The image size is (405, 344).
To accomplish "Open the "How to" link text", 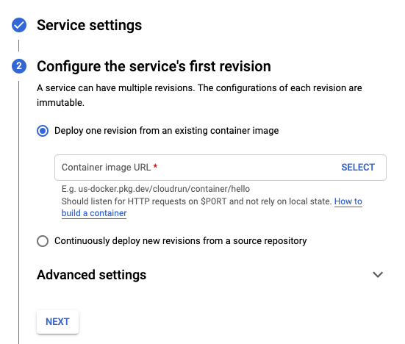I will pos(348,201).
